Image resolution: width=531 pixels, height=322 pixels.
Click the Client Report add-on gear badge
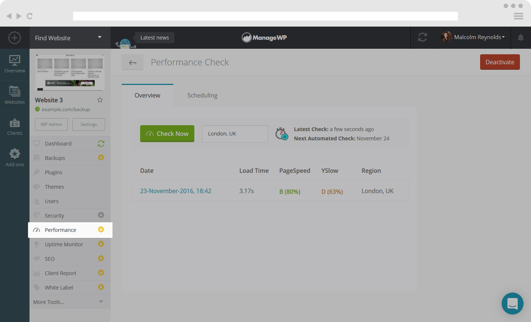click(101, 273)
